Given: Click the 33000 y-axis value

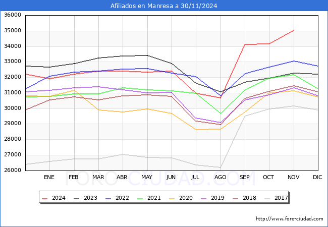Looking at the screenshot, I should 13,62.
